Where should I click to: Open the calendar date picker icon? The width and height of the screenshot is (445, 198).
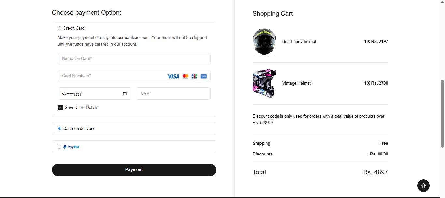[x=125, y=93]
